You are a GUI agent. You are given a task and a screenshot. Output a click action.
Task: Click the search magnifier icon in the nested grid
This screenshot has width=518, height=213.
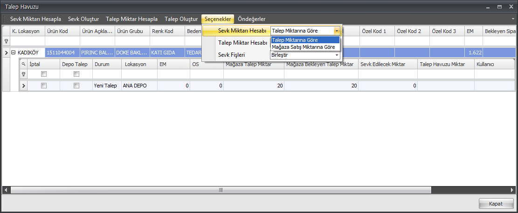click(x=23, y=64)
